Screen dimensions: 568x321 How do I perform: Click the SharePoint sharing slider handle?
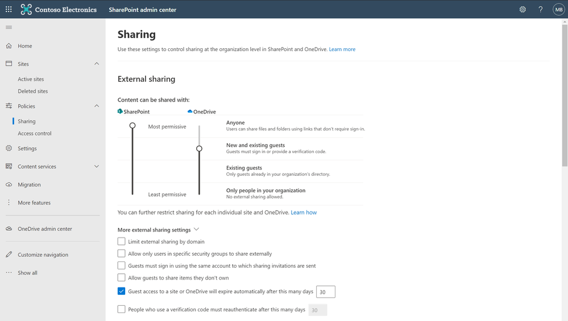click(132, 125)
